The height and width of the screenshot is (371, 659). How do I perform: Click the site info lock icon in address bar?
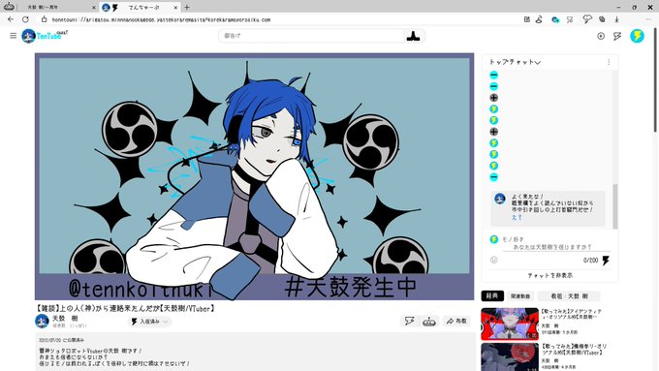44,19
